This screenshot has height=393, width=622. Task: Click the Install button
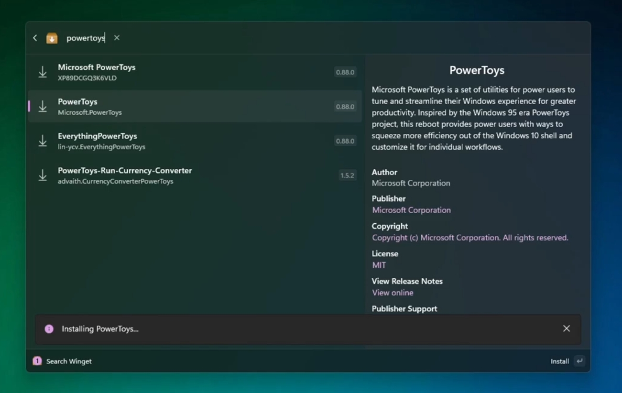tap(559, 361)
